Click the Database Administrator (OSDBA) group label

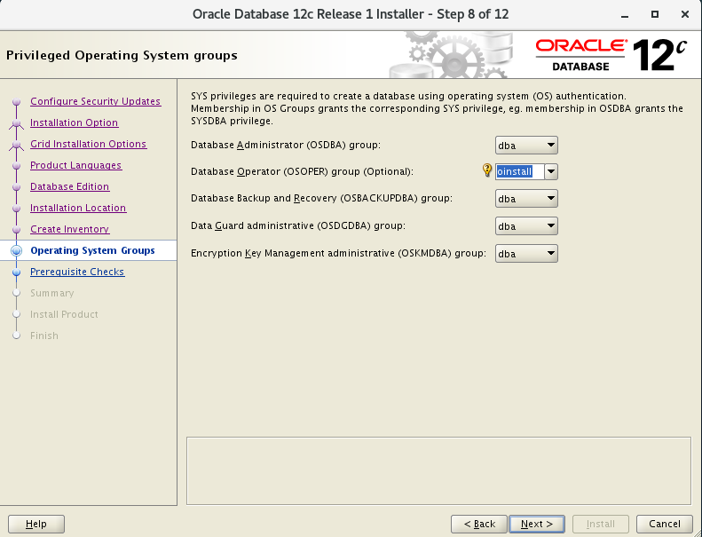pos(286,145)
